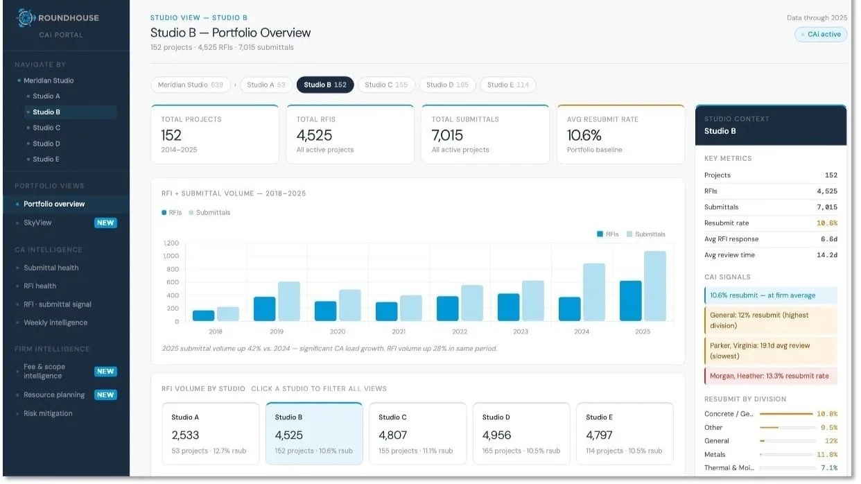Click the Concrete resubmit progress bar
The width and height of the screenshot is (861, 484).
coord(786,414)
